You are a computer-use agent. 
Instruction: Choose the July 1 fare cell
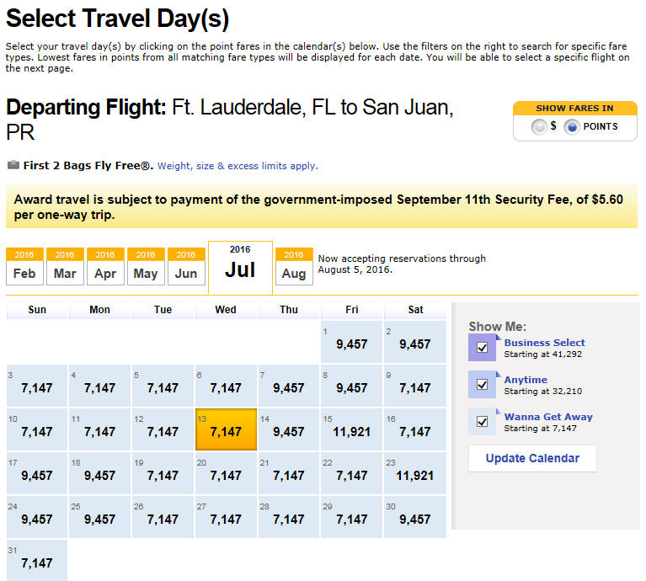351,342
